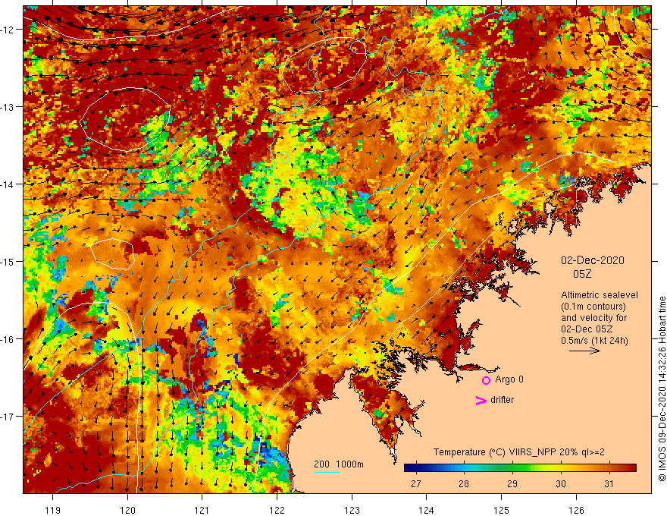
Task: Click latitude axis label -17
Action: pos(8,417)
